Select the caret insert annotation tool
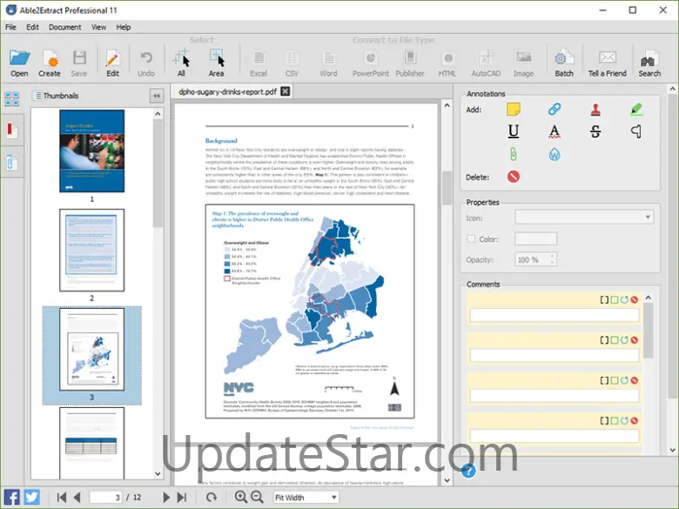This screenshot has height=509, width=679. pos(636,131)
